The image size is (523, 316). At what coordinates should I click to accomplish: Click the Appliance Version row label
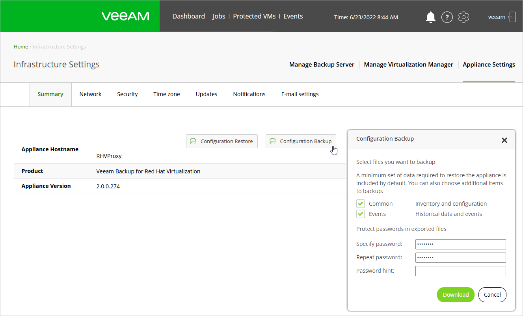(46, 186)
